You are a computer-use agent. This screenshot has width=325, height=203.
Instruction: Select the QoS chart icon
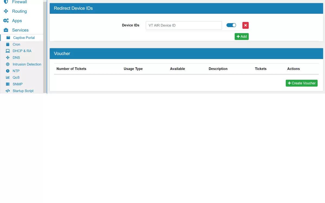pyautogui.click(x=8, y=78)
